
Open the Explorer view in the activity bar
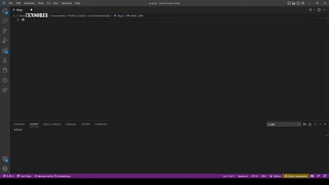pyautogui.click(x=5, y=11)
